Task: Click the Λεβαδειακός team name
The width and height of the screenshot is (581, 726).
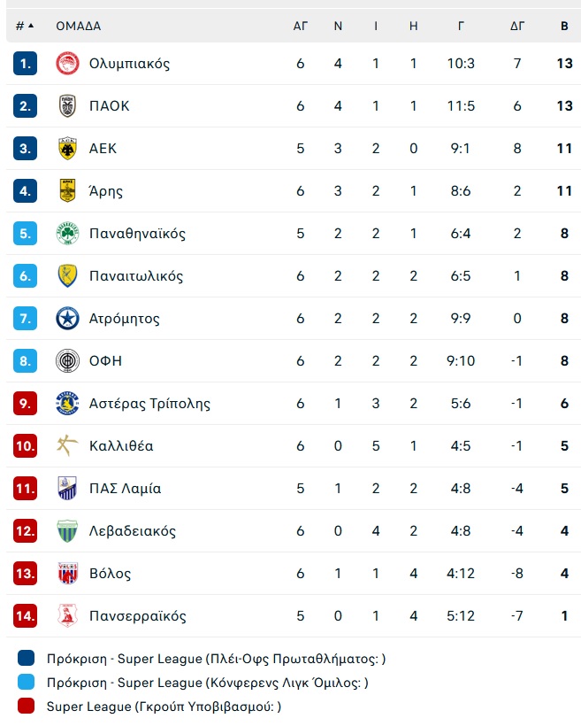Action: [133, 531]
